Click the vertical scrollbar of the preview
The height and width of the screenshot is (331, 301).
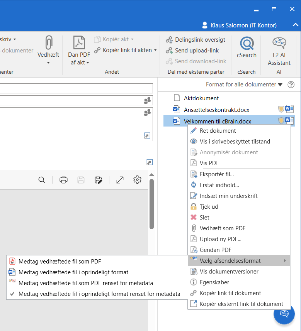pos(151,204)
